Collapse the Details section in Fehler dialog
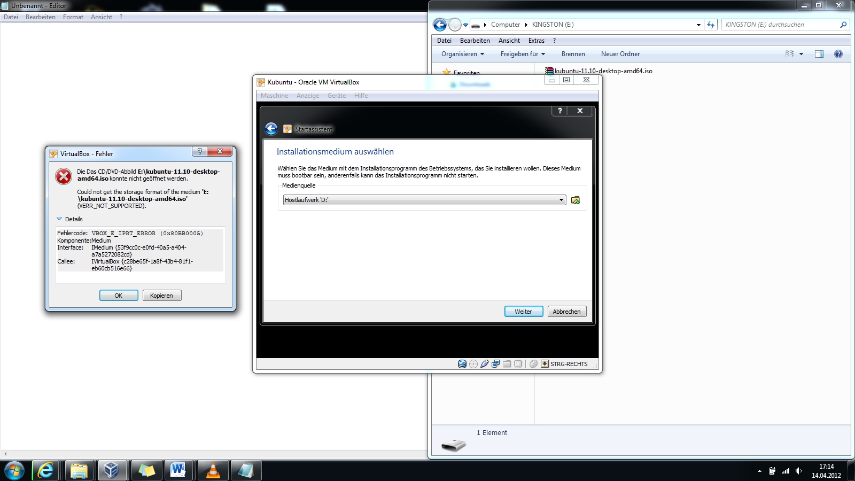855x481 pixels. 59,219
